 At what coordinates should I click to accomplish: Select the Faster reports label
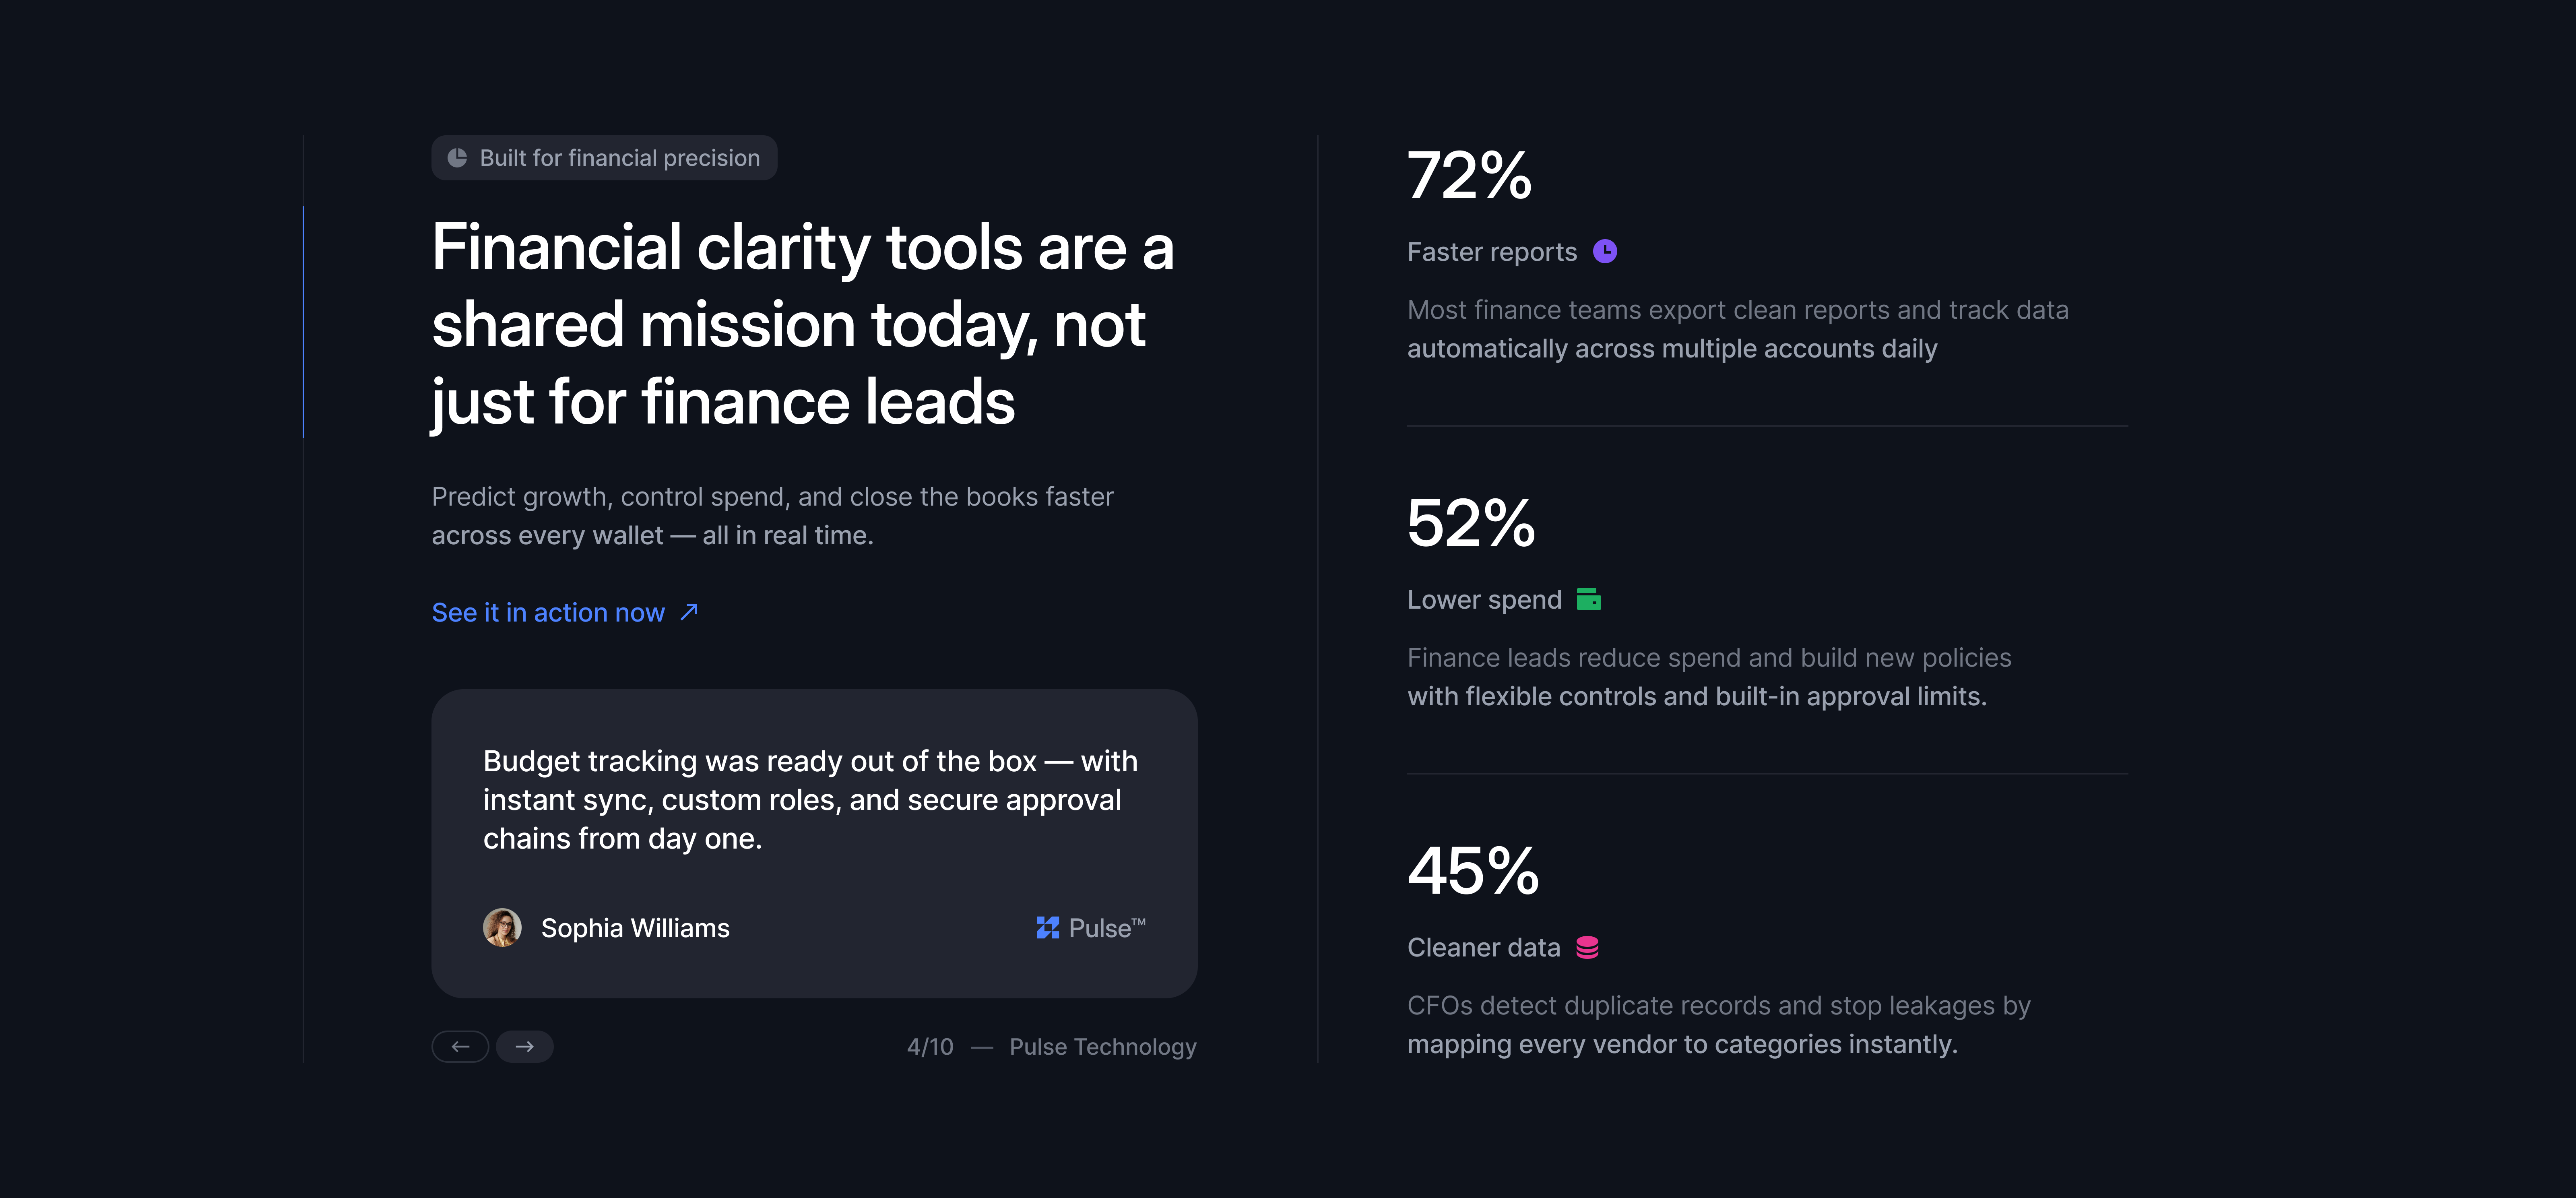click(x=1493, y=251)
